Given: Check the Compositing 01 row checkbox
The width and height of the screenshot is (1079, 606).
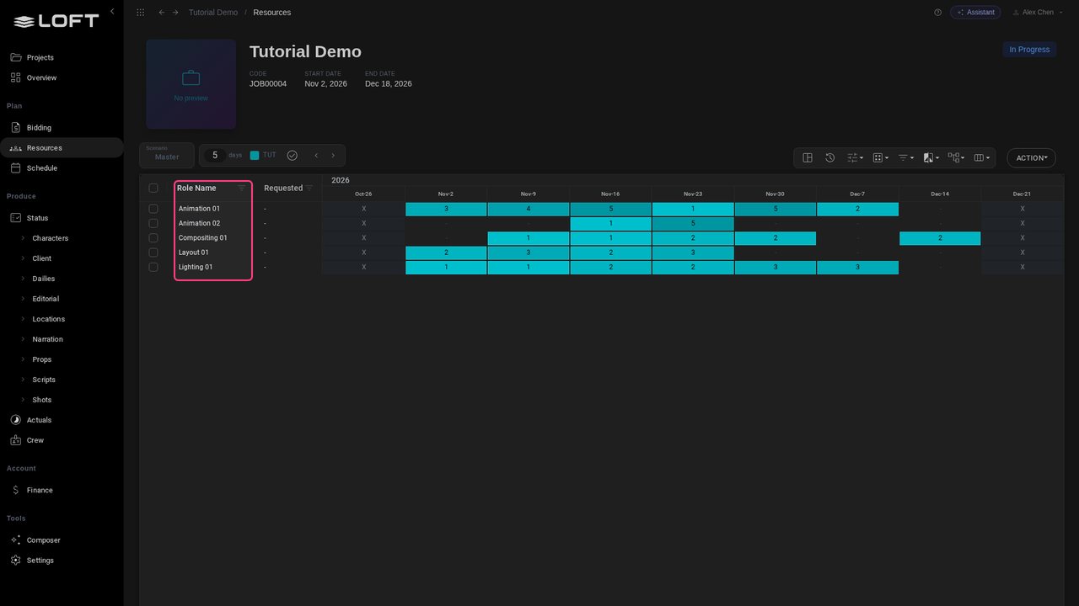Looking at the screenshot, I should coord(153,238).
